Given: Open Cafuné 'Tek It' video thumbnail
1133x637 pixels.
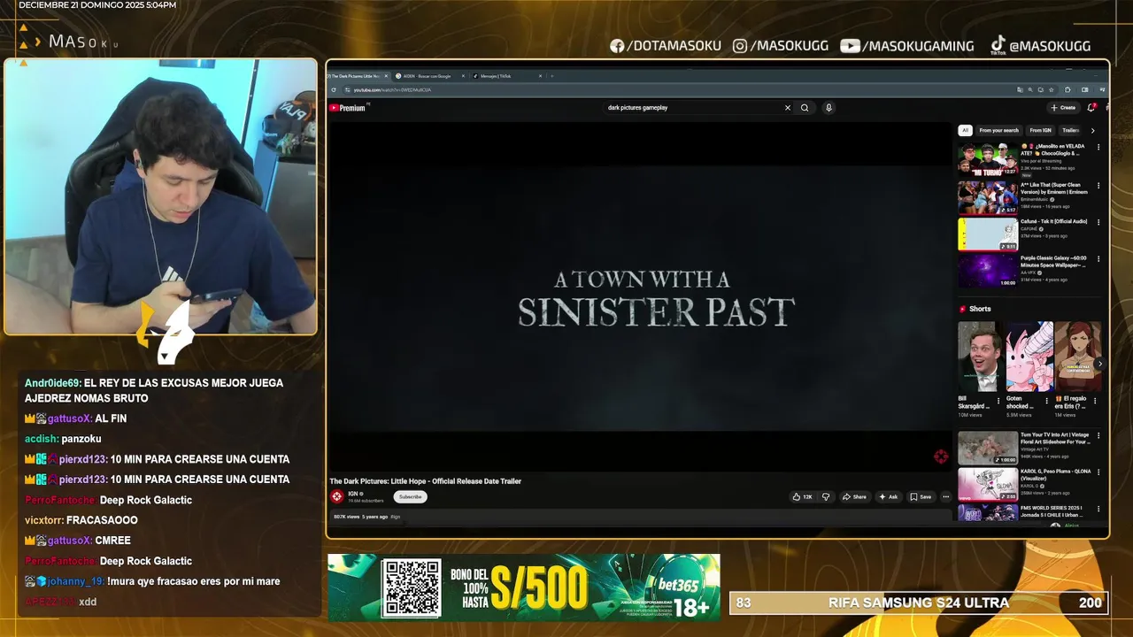Looking at the screenshot, I should point(988,234).
